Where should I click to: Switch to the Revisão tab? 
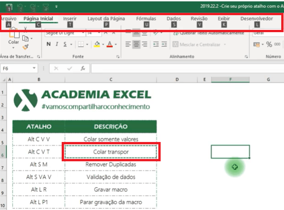[199, 19]
